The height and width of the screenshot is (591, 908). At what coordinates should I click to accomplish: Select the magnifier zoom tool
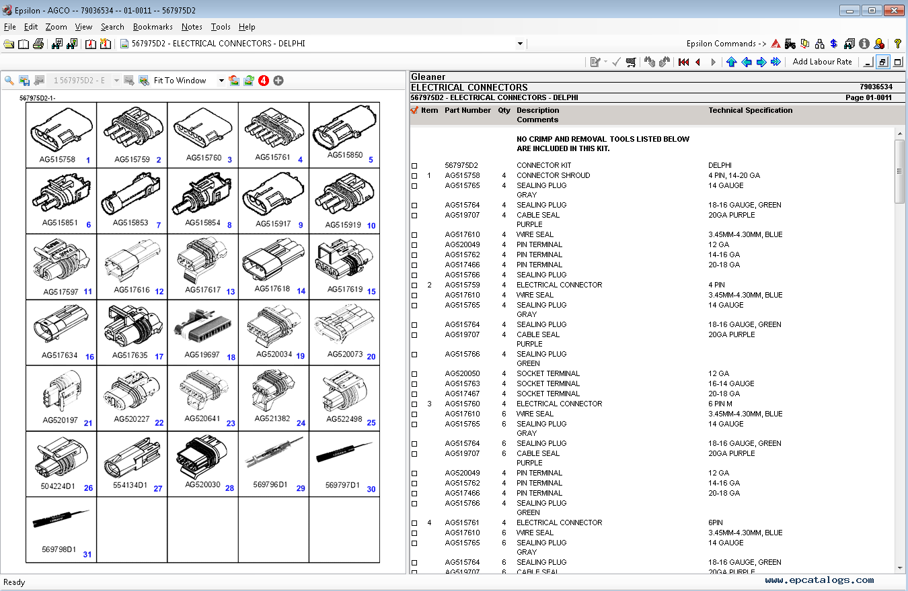[x=9, y=81]
